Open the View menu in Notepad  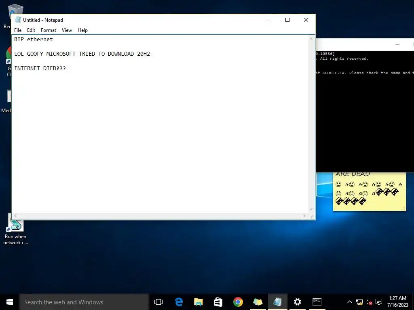[x=67, y=30]
